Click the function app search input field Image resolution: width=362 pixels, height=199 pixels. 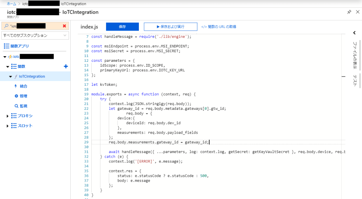tap(34, 26)
